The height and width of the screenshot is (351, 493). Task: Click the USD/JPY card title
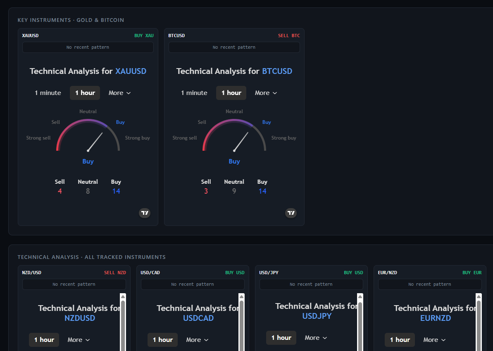[269, 273]
